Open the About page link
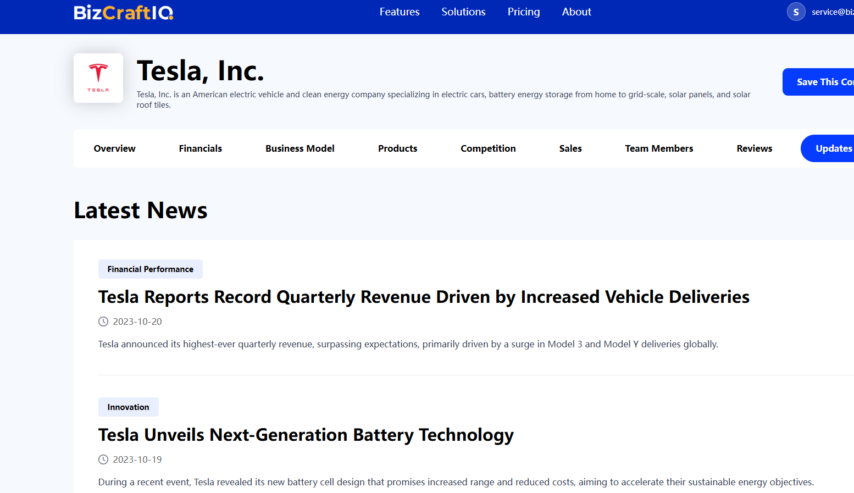 [x=576, y=12]
